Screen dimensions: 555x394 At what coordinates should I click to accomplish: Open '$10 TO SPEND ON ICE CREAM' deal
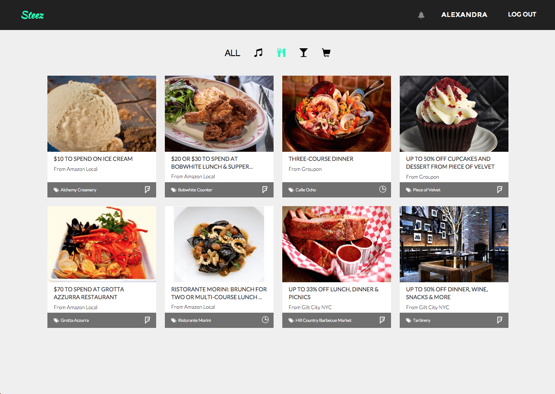(93, 159)
